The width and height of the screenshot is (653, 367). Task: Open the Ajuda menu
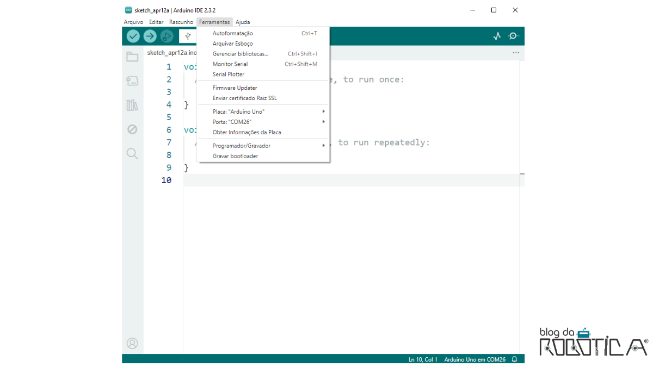(x=243, y=22)
